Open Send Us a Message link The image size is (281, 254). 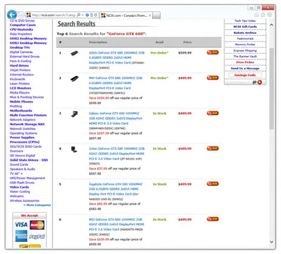(245, 68)
